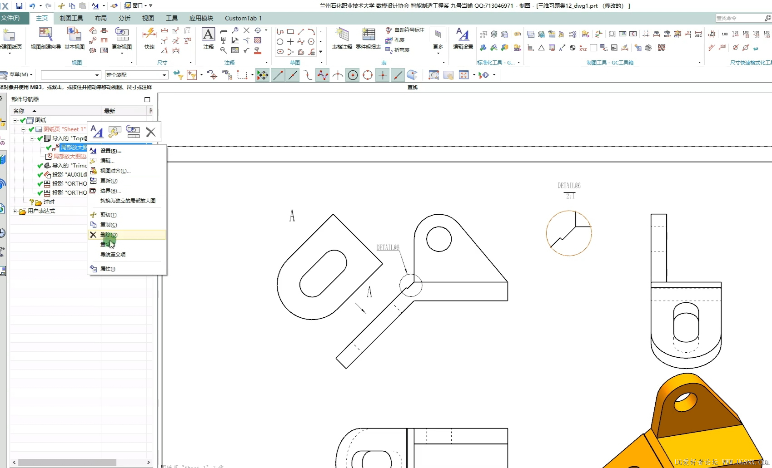This screenshot has height=468, width=772.
Task: Click the Find Command (查找命令) search field
Action: point(740,18)
